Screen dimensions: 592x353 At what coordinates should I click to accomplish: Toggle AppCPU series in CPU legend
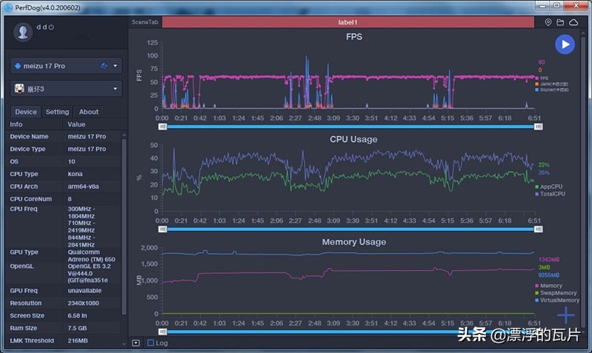(548, 186)
